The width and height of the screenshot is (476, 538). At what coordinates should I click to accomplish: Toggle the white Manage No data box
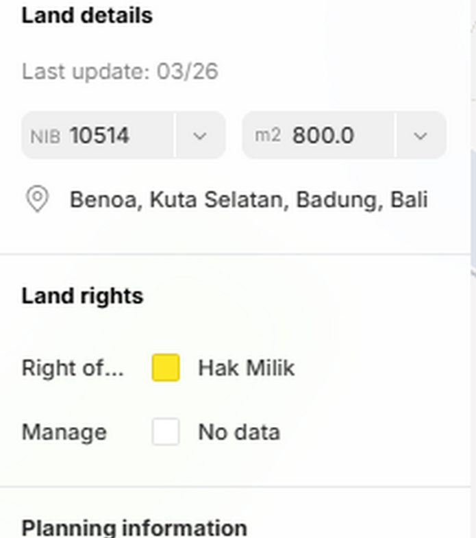pyautogui.click(x=166, y=432)
